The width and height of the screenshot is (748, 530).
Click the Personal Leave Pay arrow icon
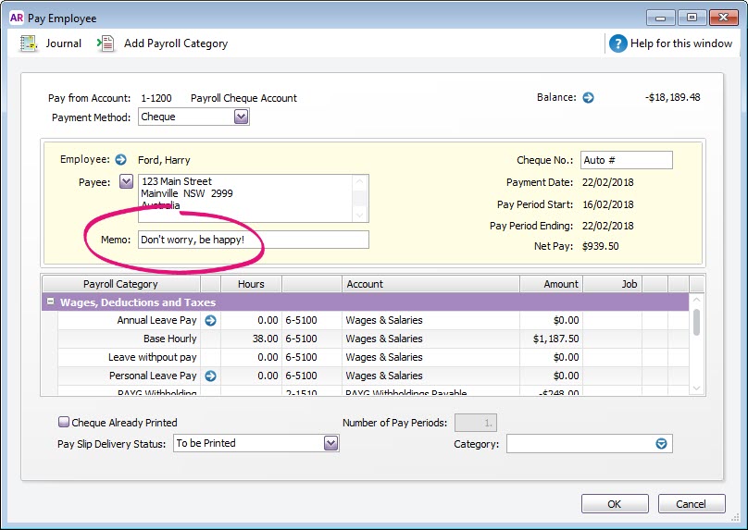[210, 376]
